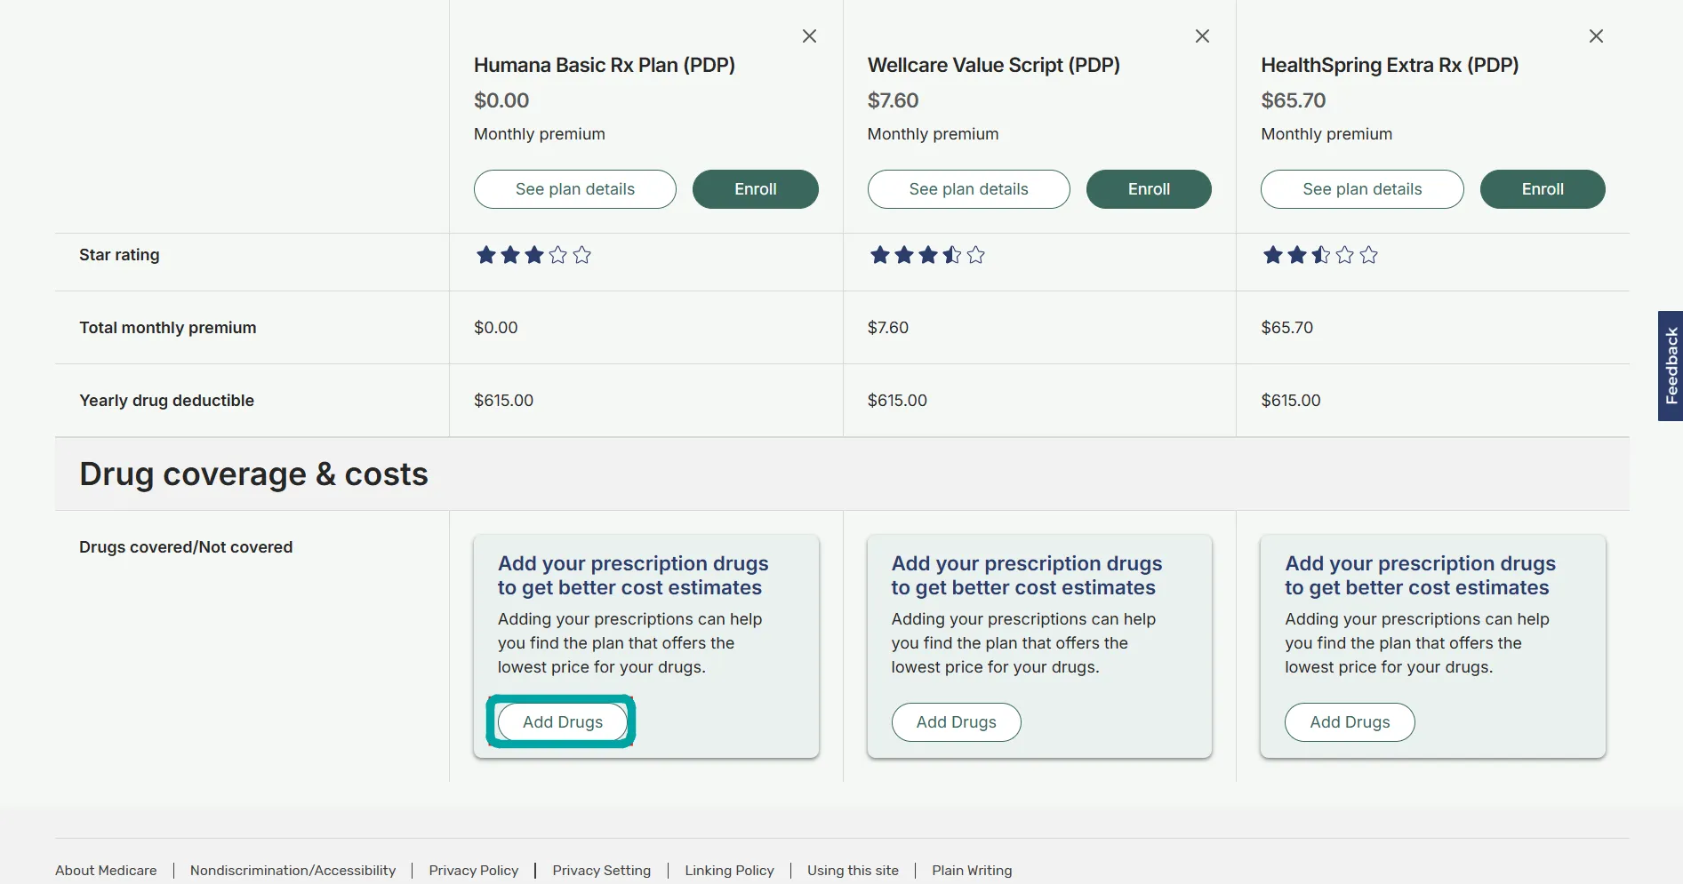Enroll in Humana Basic Rx Plan
The height and width of the screenshot is (884, 1683).
(x=756, y=189)
